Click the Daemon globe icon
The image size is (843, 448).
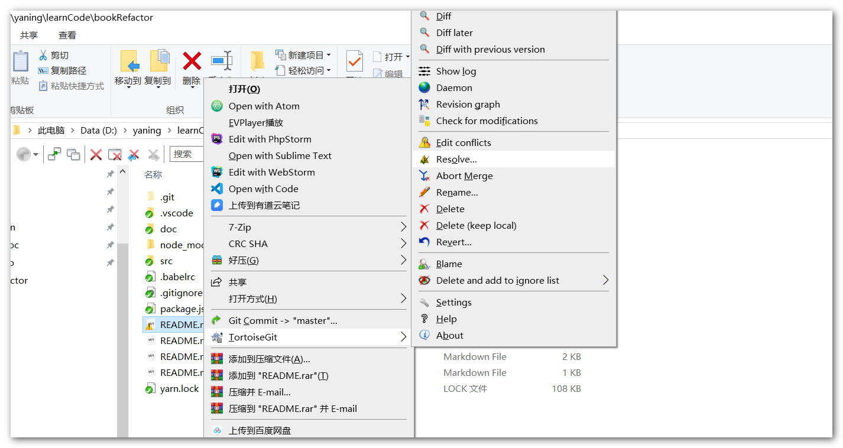point(424,87)
